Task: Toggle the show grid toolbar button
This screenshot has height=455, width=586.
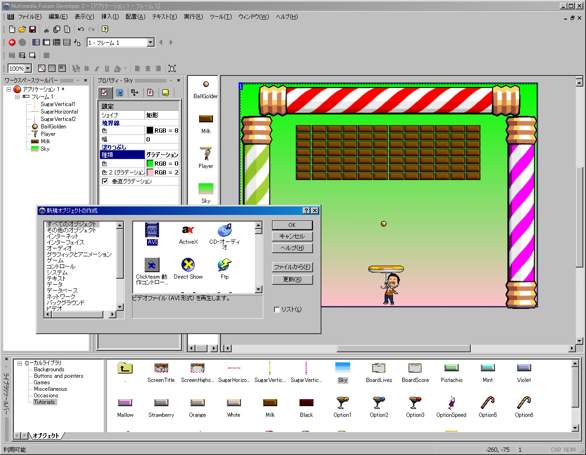Action: pos(52,68)
